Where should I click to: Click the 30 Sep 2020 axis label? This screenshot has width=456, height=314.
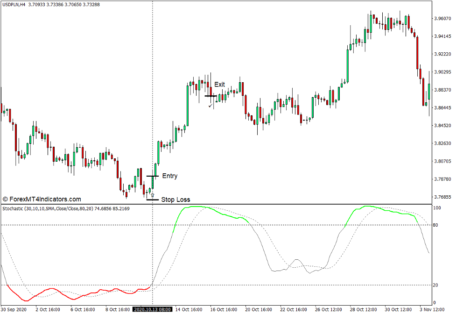14,309
